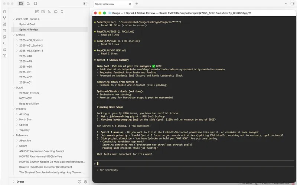Open the 2025-w52 note
Viewport: 297px width, 185px height.
pyautogui.click(x=26, y=77)
